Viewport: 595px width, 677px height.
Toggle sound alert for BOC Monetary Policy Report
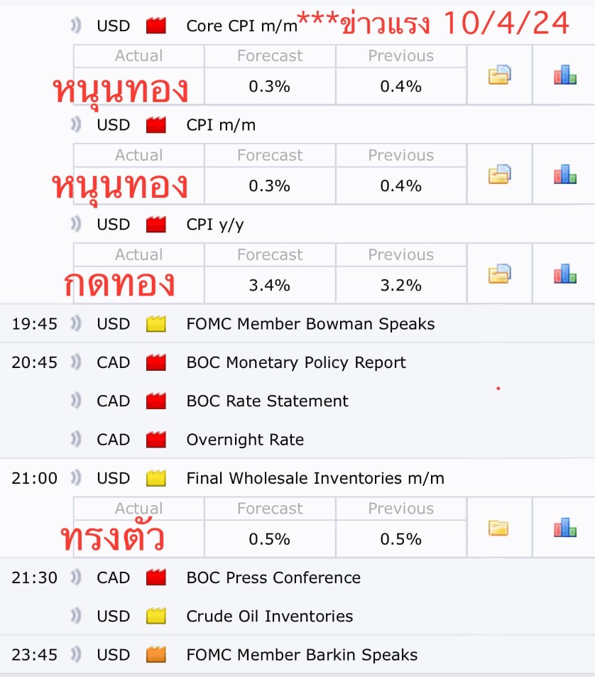coord(76,362)
